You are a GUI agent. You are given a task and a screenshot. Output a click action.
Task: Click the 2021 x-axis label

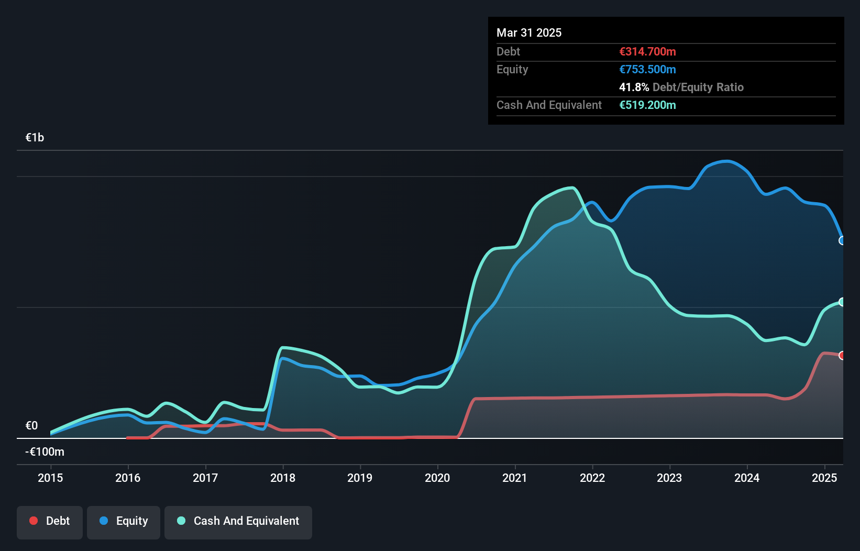[515, 478]
